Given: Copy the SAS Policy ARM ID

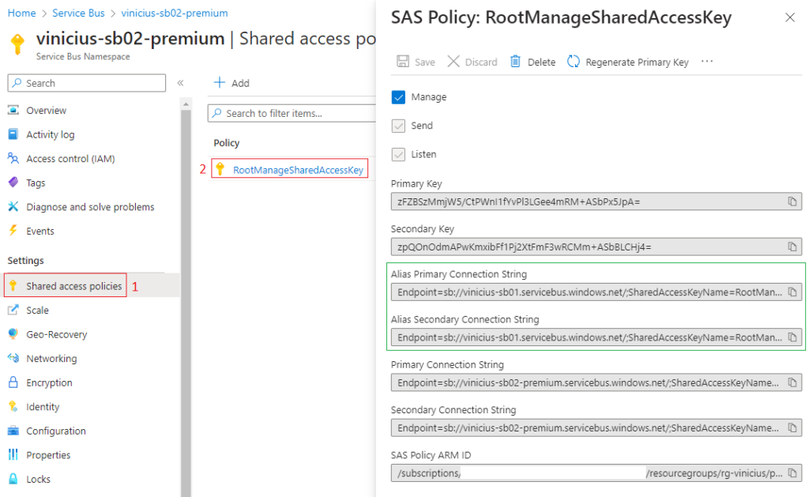Looking at the screenshot, I should coord(792,473).
